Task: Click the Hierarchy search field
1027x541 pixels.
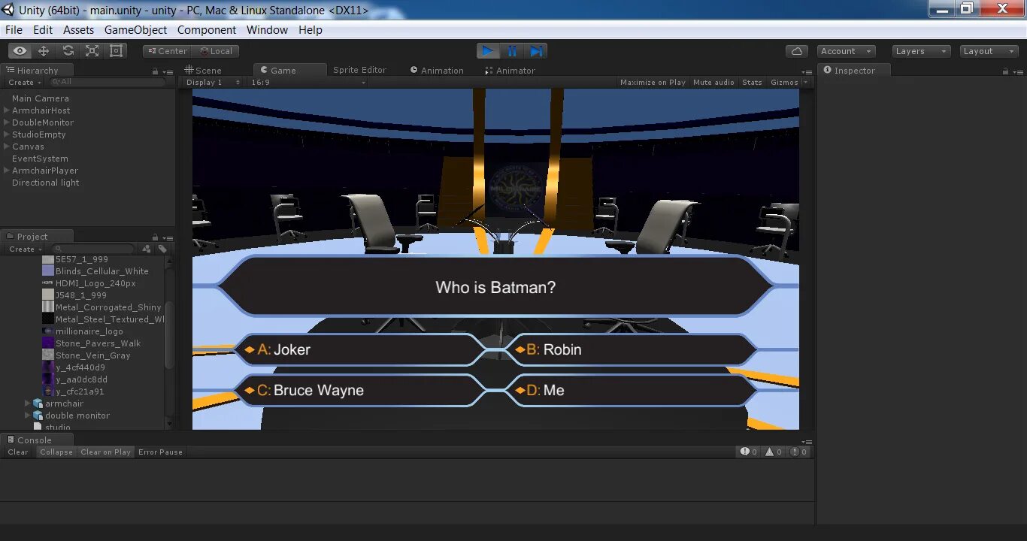Action: pos(108,82)
